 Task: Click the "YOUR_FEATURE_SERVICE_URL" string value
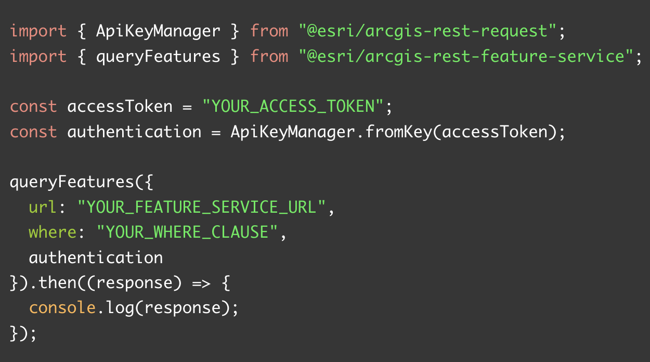(201, 208)
